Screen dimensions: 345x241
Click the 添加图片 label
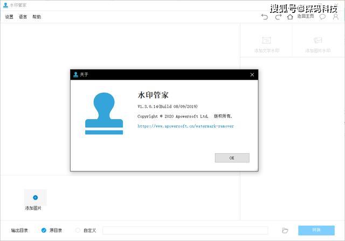33,208
